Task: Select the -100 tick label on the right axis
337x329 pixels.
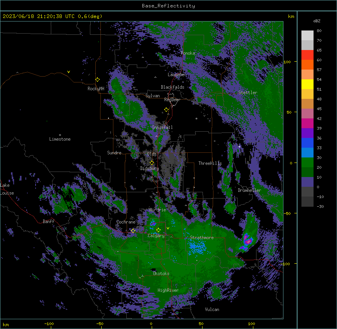Action: (x=286, y=264)
